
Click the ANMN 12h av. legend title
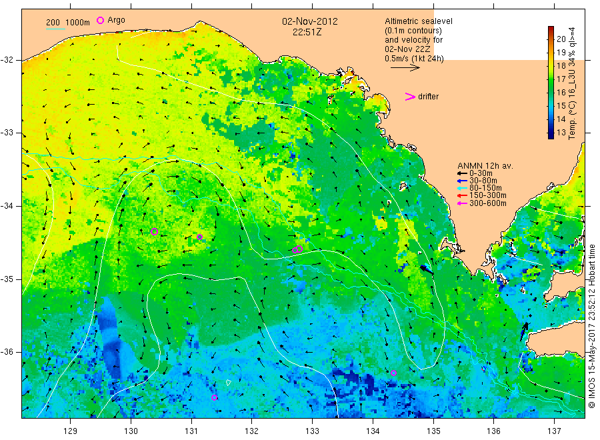click(485, 166)
